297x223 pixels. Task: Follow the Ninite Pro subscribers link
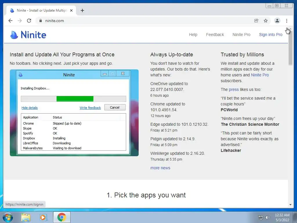pyautogui.click(x=260, y=75)
